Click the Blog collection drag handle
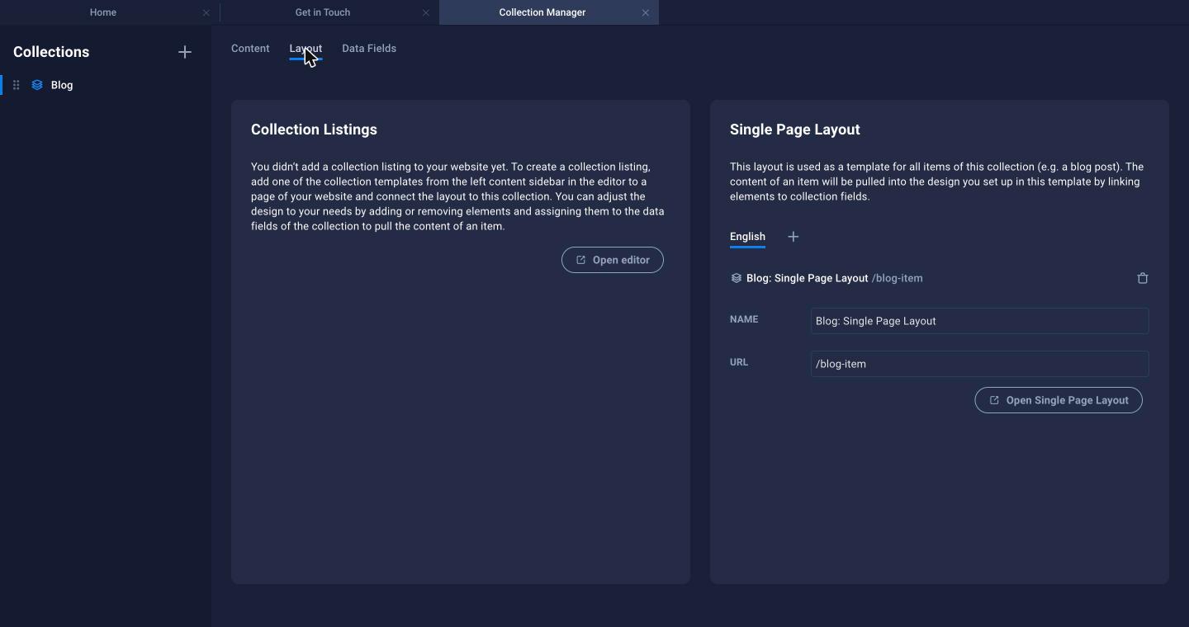Screen dimensions: 1189x627 pos(16,85)
